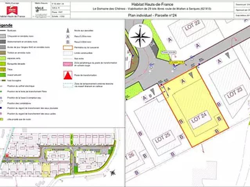The image size is (250, 187).
Task: Click the small compass star on the overview map
Action: tap(113, 173)
